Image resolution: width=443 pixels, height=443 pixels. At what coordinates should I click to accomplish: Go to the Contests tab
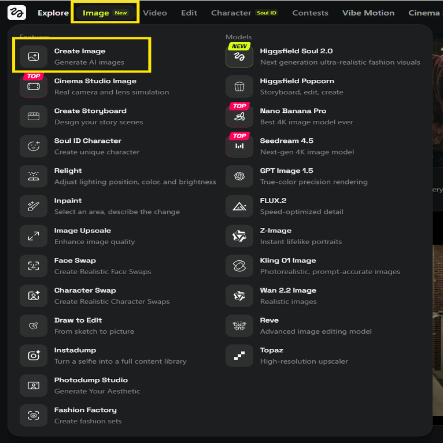click(x=310, y=13)
